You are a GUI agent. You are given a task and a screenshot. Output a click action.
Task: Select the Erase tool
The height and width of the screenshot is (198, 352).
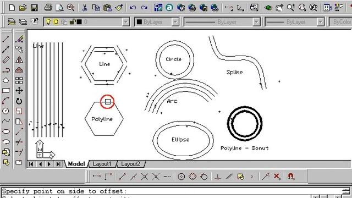19,39
